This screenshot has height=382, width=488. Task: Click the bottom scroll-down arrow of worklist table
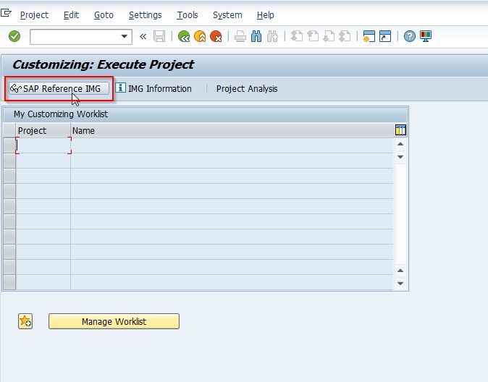[400, 283]
